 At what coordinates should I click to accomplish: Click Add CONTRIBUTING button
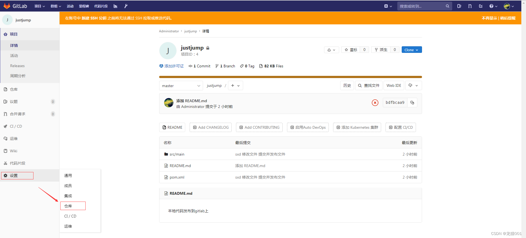[259, 127]
